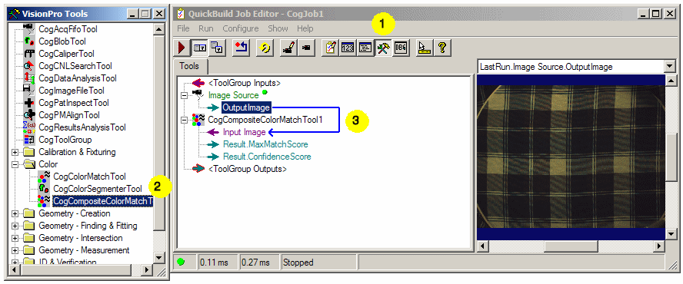Image resolution: width=683 pixels, height=284 pixels.
Task: Select CogCaliperTool in the tools list
Action: [66, 54]
